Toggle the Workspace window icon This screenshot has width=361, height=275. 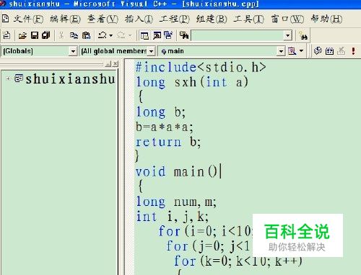pos(144,36)
